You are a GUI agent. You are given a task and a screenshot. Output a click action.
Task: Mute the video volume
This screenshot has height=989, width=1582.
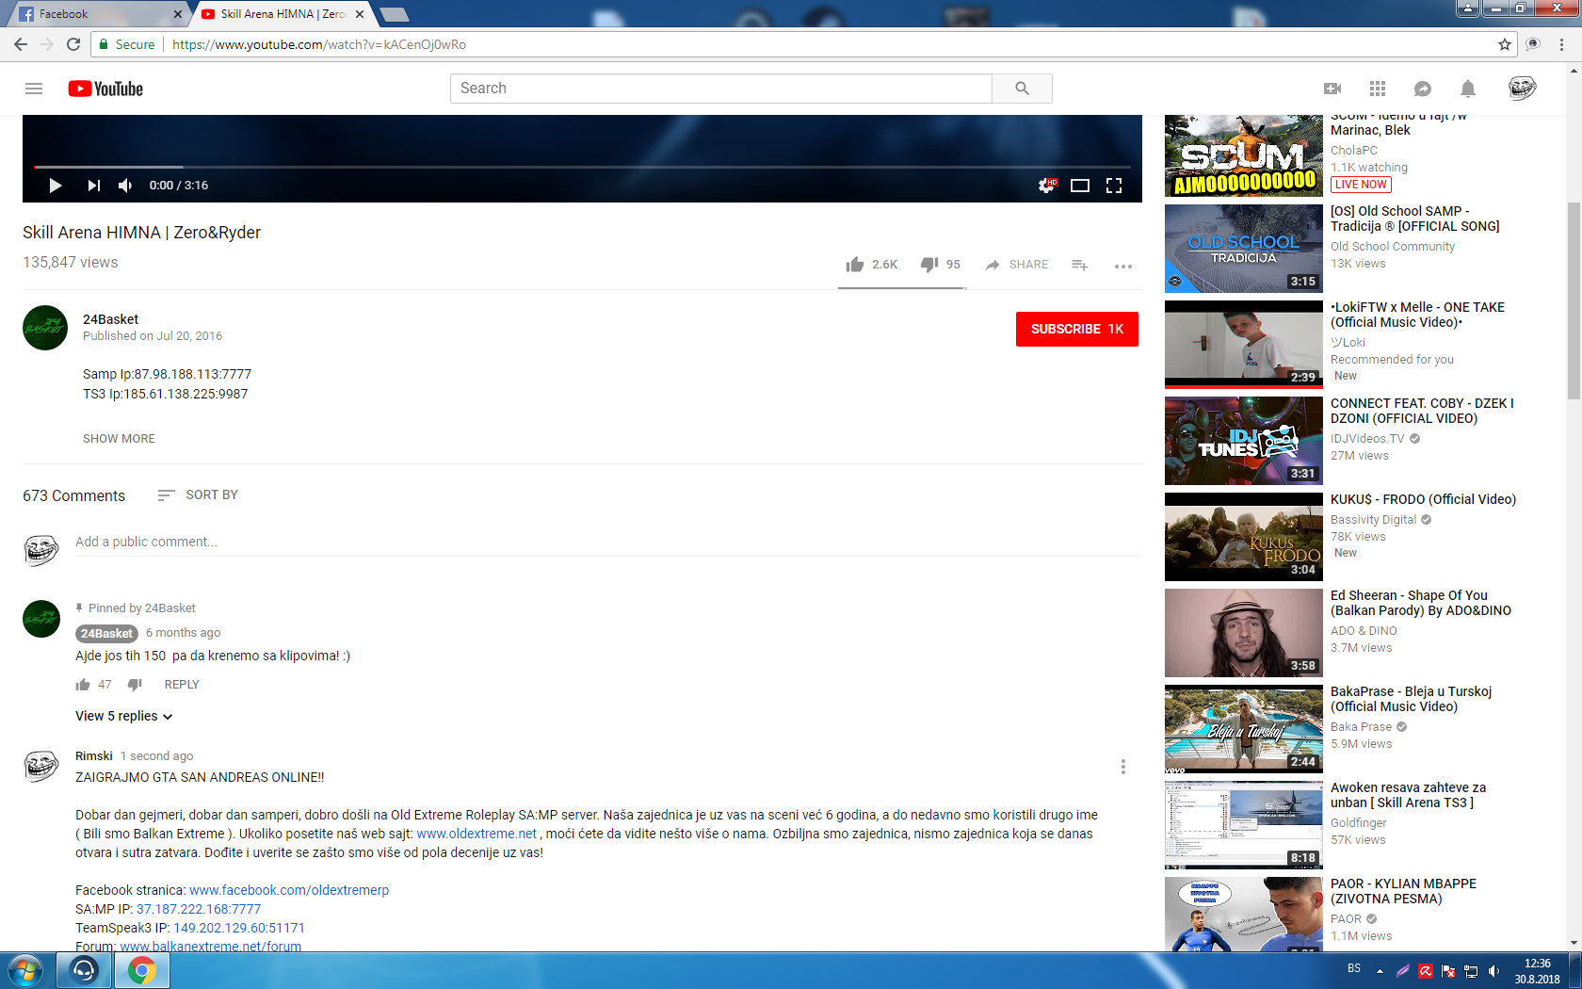click(x=125, y=186)
